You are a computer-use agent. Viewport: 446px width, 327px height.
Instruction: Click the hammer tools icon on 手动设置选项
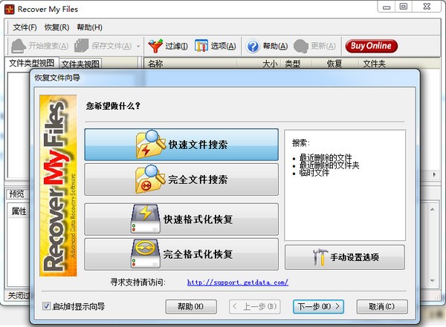click(320, 257)
